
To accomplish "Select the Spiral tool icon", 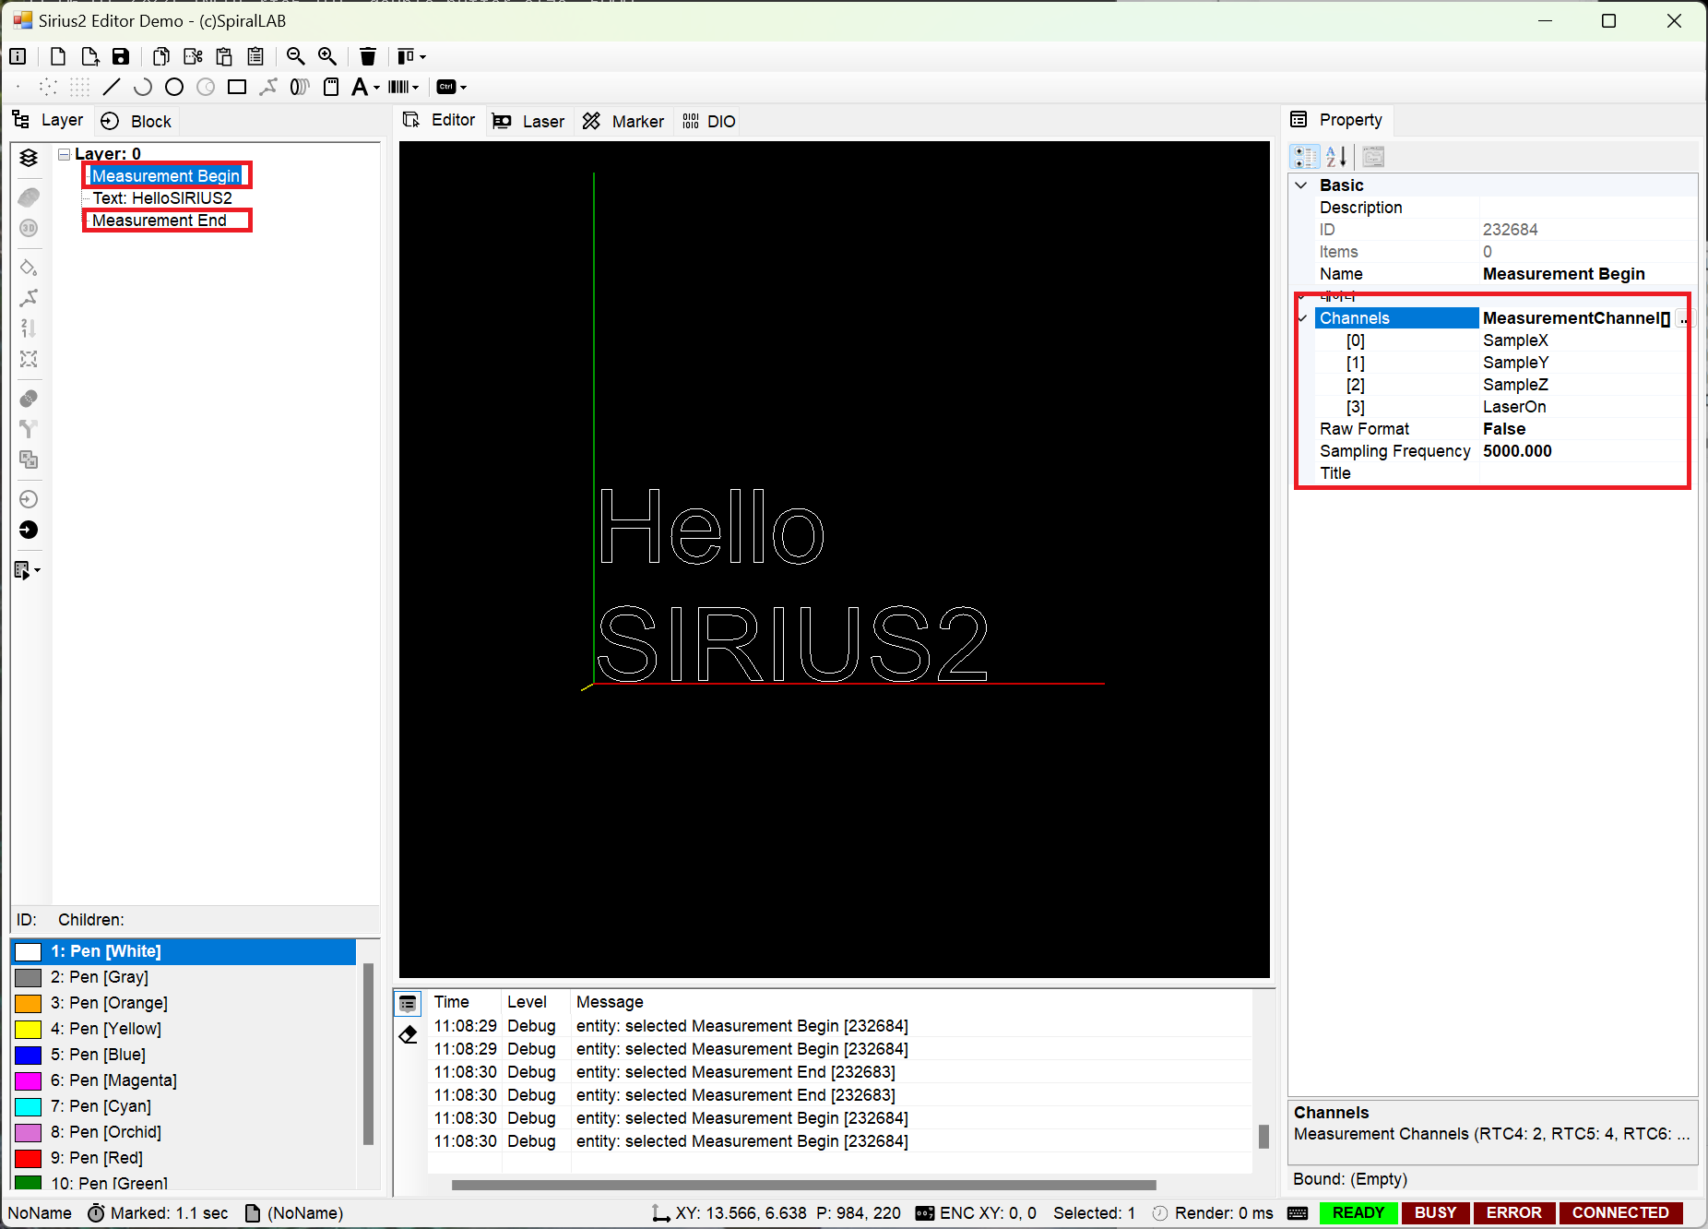I will (x=300, y=87).
